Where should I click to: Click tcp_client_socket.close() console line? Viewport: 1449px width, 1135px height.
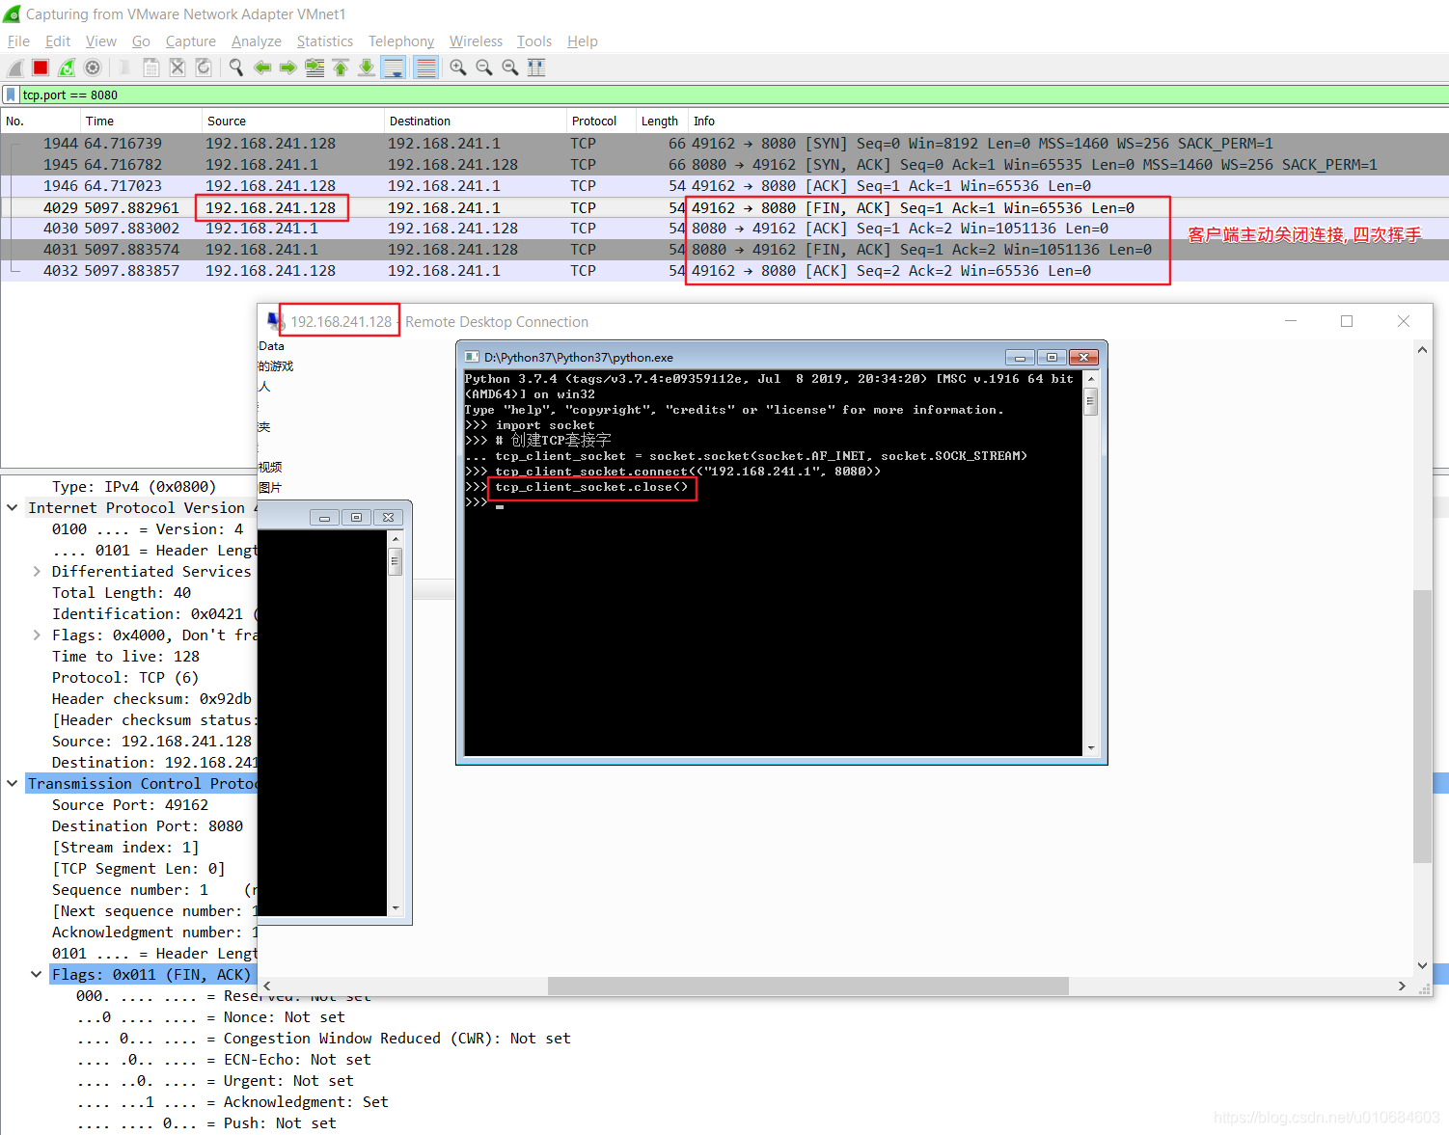pos(591,487)
